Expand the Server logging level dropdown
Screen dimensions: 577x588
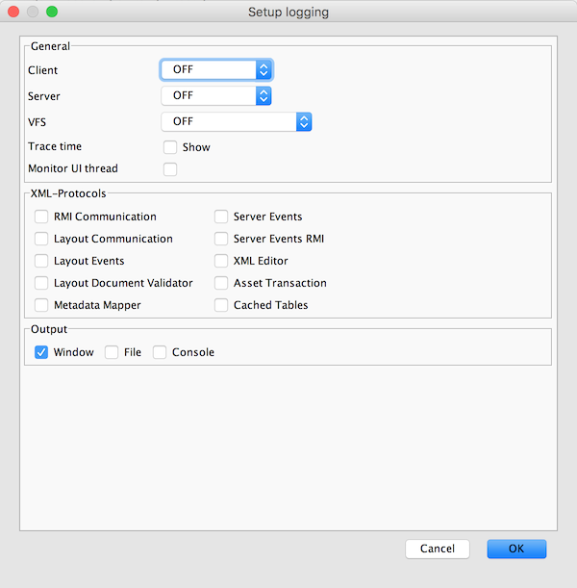(216, 95)
